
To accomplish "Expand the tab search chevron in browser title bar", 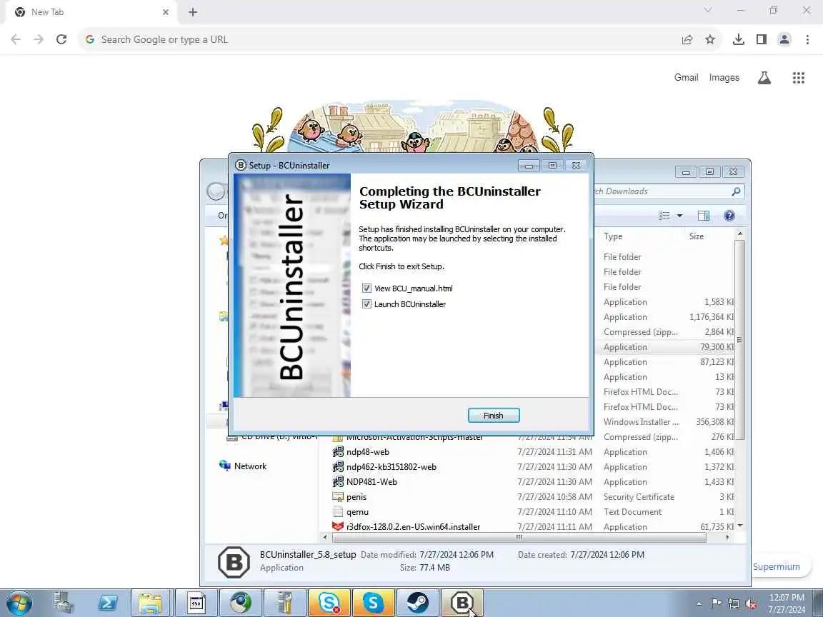I will click(707, 11).
